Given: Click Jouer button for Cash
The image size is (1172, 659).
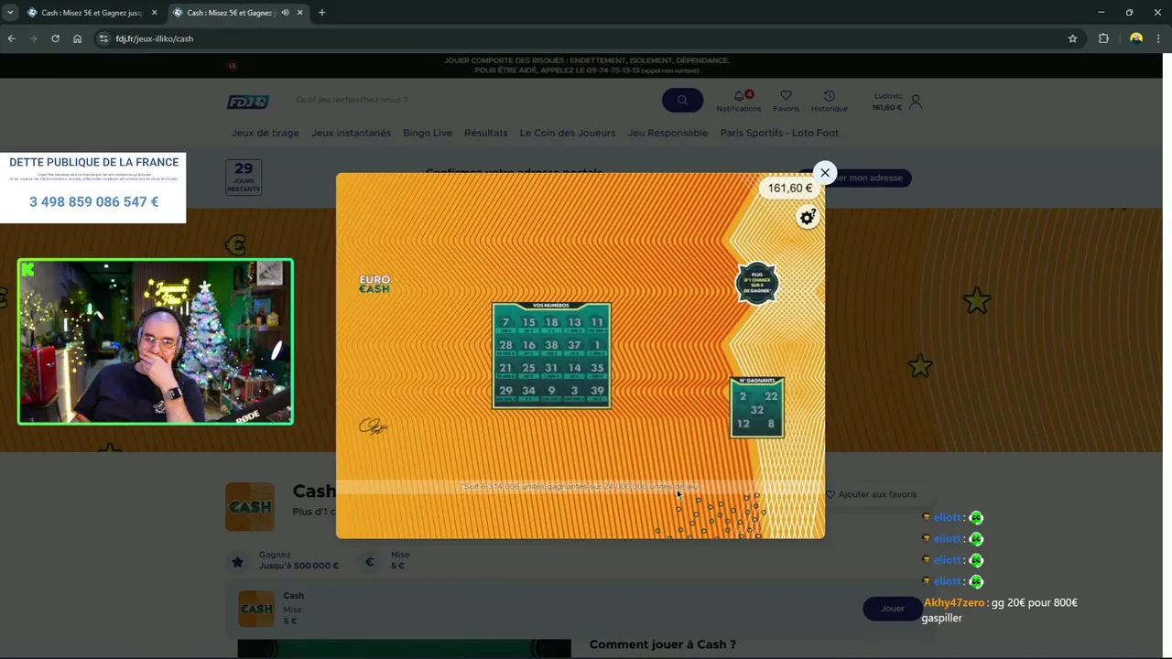Looking at the screenshot, I should click(x=892, y=609).
